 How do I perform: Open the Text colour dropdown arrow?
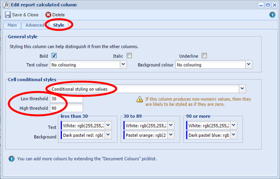pyautogui.click(x=123, y=64)
